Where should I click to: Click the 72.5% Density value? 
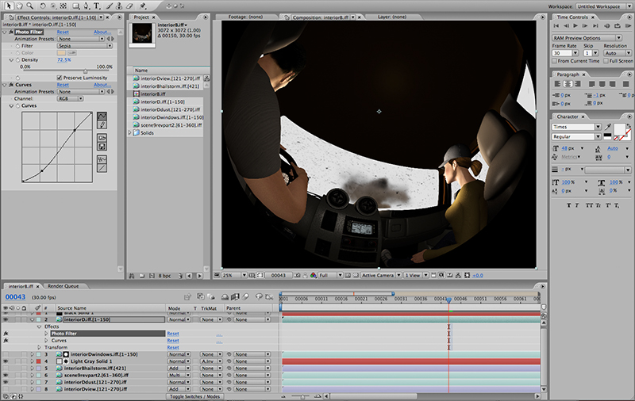coord(64,59)
